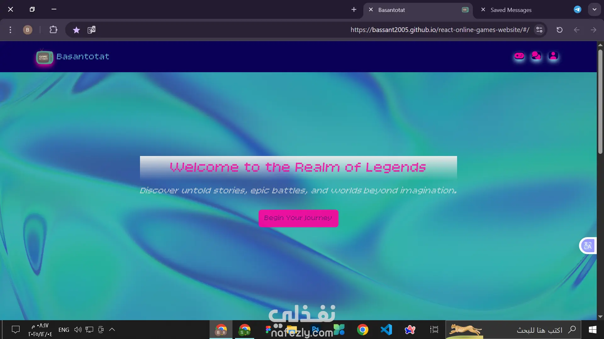Switch to the Saved Messages tab
The image size is (604, 339).
(x=511, y=10)
